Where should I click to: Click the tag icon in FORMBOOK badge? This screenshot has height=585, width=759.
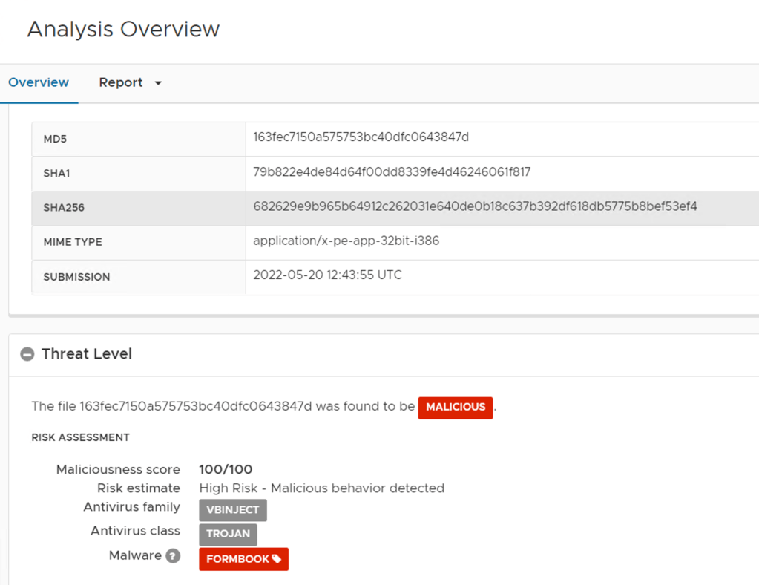click(x=277, y=559)
